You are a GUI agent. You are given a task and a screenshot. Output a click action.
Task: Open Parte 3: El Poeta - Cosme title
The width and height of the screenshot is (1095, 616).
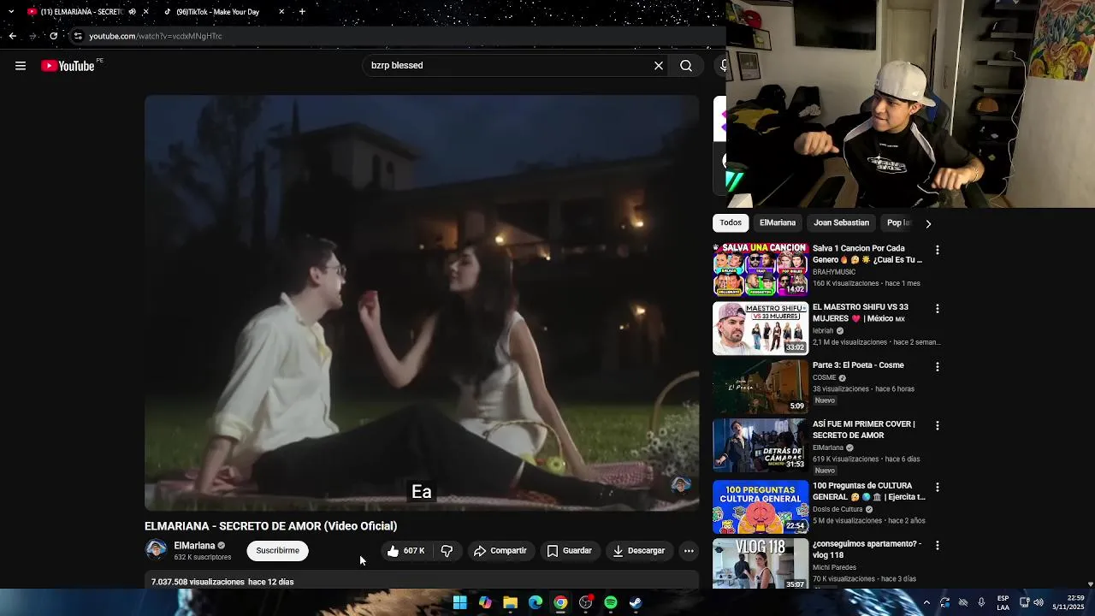pyautogui.click(x=858, y=365)
